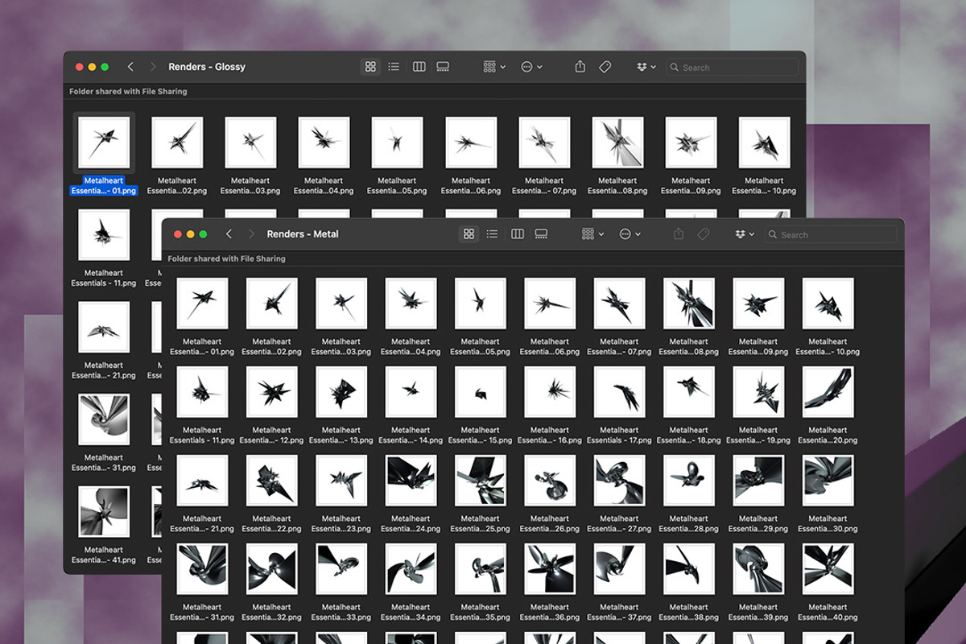The height and width of the screenshot is (644, 966).
Task: Select Metal file thumbnail ending 29.png
Action: [x=758, y=481]
